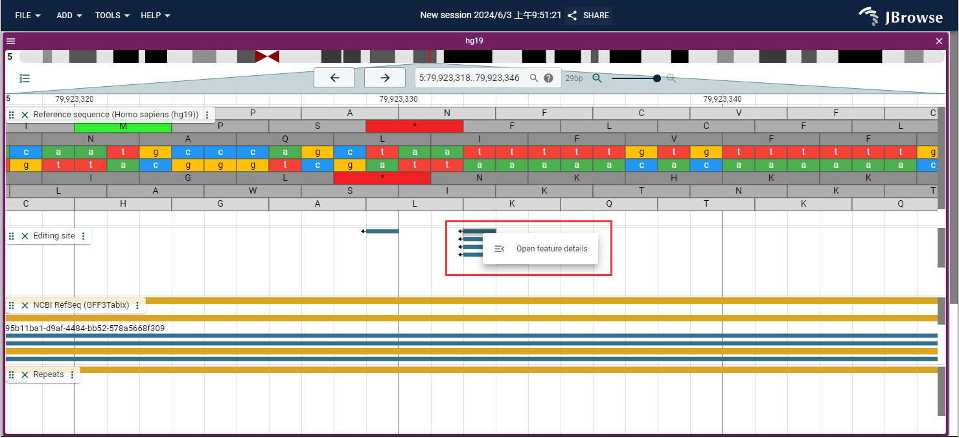The width and height of the screenshot is (959, 438).
Task: Click the zoom in magnifier icon
Action: coord(671,78)
